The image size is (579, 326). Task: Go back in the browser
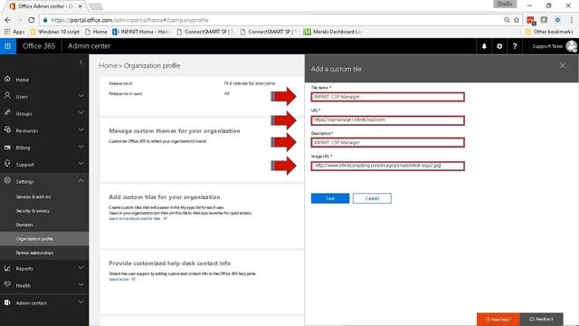click(8, 20)
